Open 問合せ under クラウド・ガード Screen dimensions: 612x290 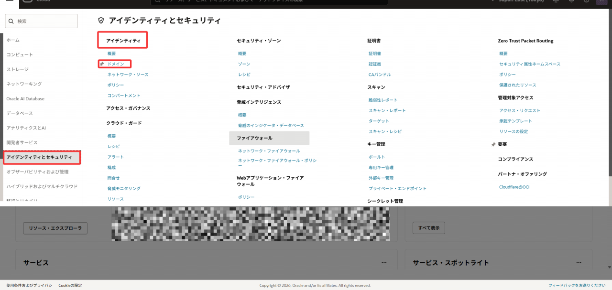(x=114, y=178)
